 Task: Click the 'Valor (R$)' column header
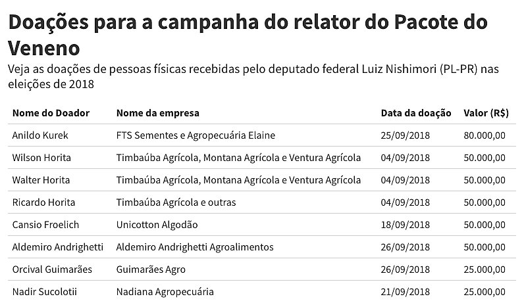(486, 113)
